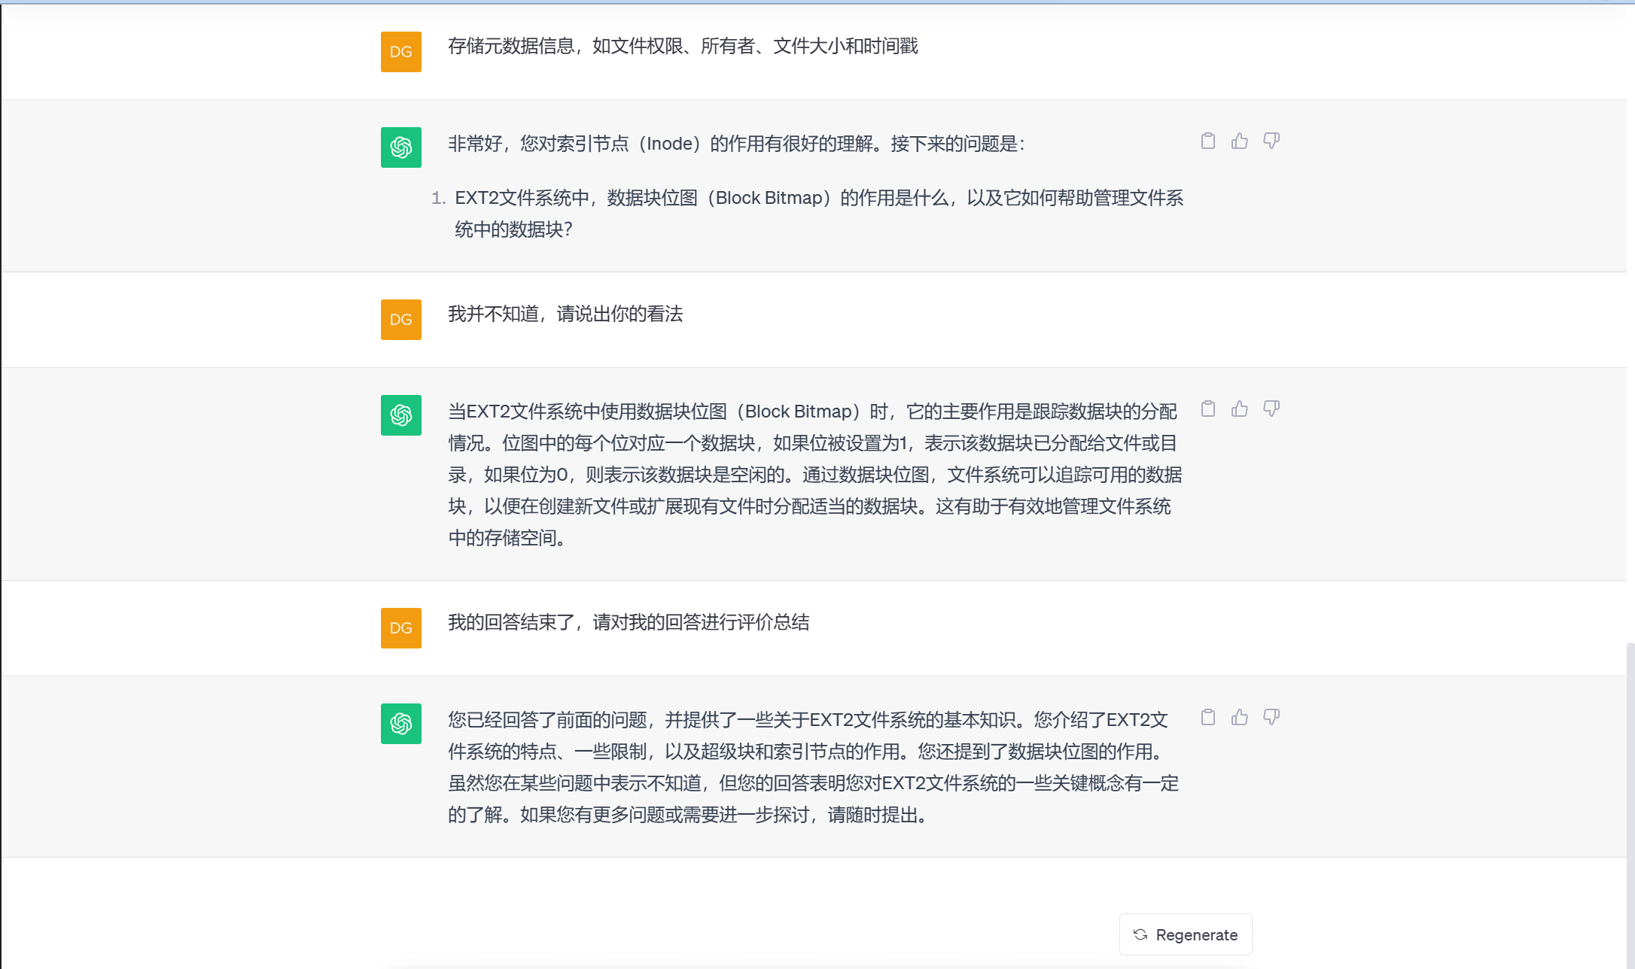Thumbs up the Inode reply
The image size is (1635, 969).
[1240, 141]
